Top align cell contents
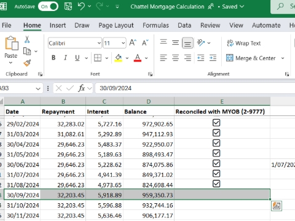The image size is (295, 221). click(163, 42)
